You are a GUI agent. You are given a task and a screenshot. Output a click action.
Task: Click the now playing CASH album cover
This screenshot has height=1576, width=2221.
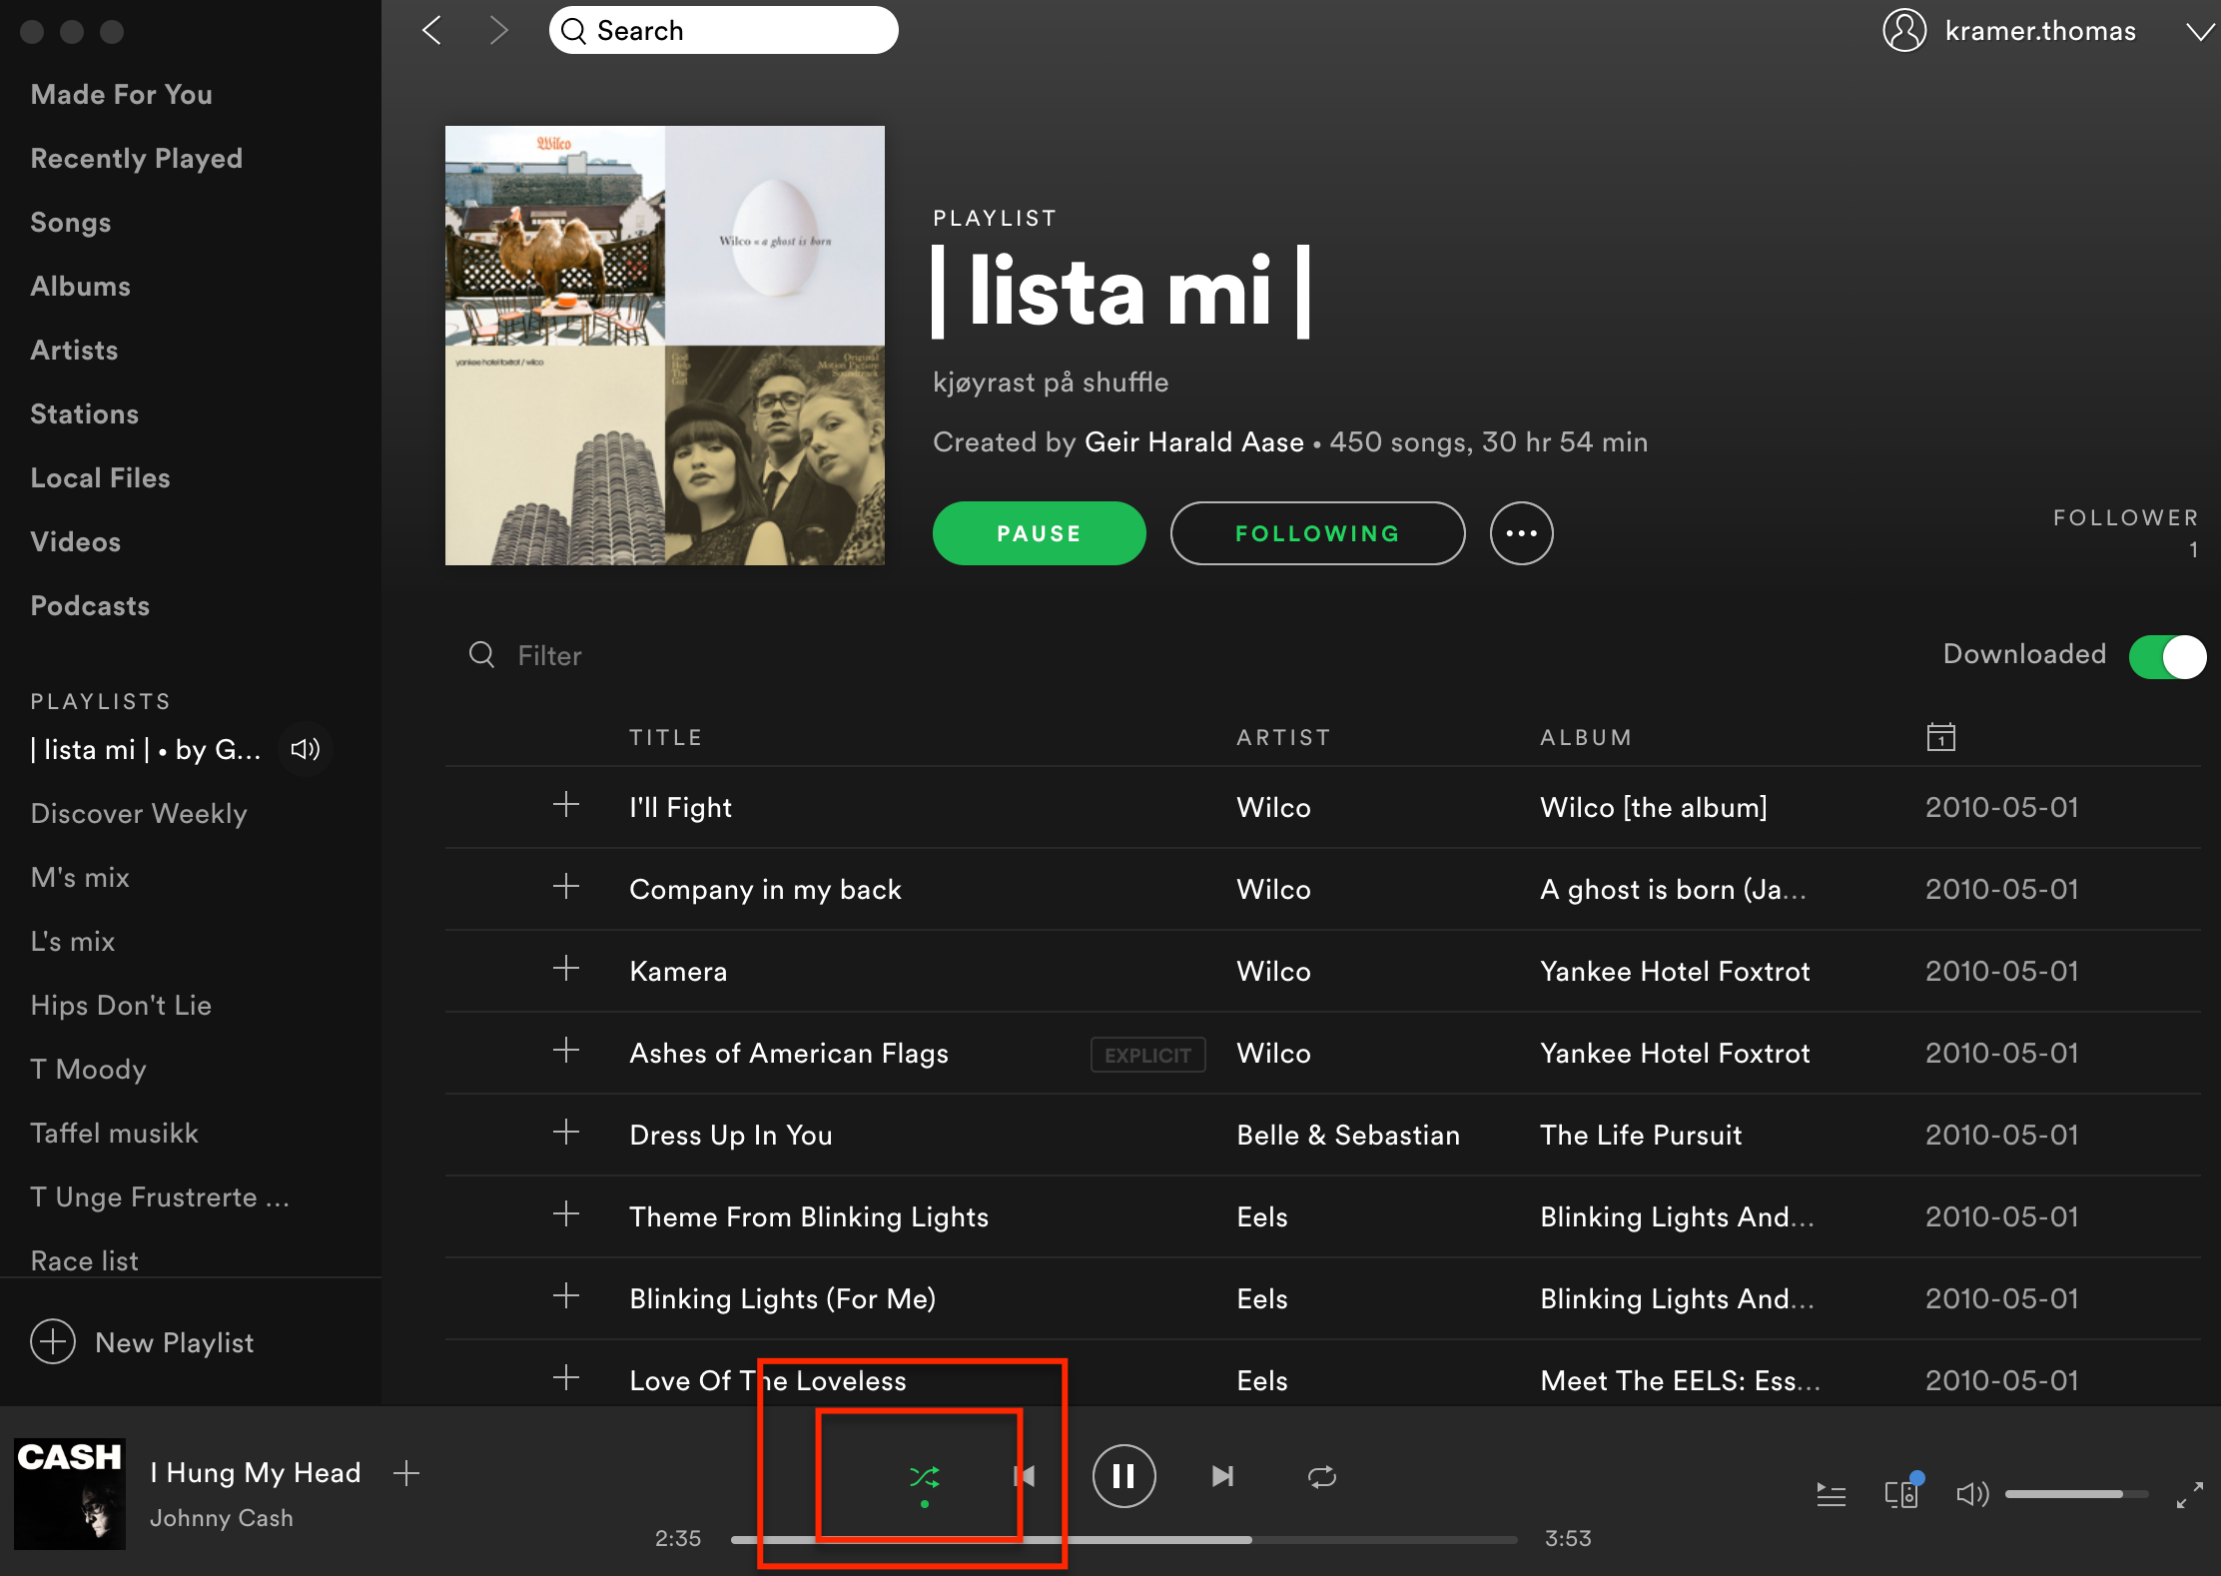click(70, 1494)
